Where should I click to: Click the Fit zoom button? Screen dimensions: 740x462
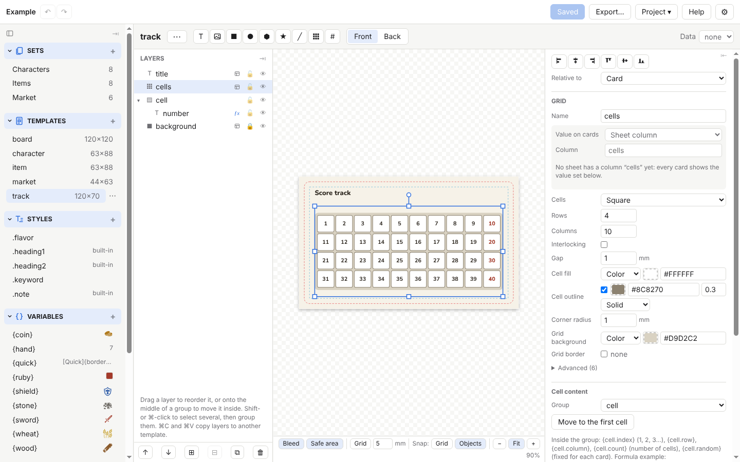[x=516, y=444]
